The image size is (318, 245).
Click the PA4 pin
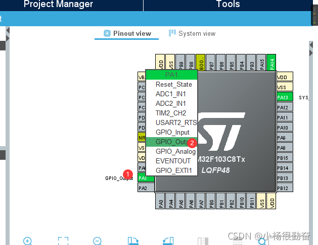[x=170, y=201]
